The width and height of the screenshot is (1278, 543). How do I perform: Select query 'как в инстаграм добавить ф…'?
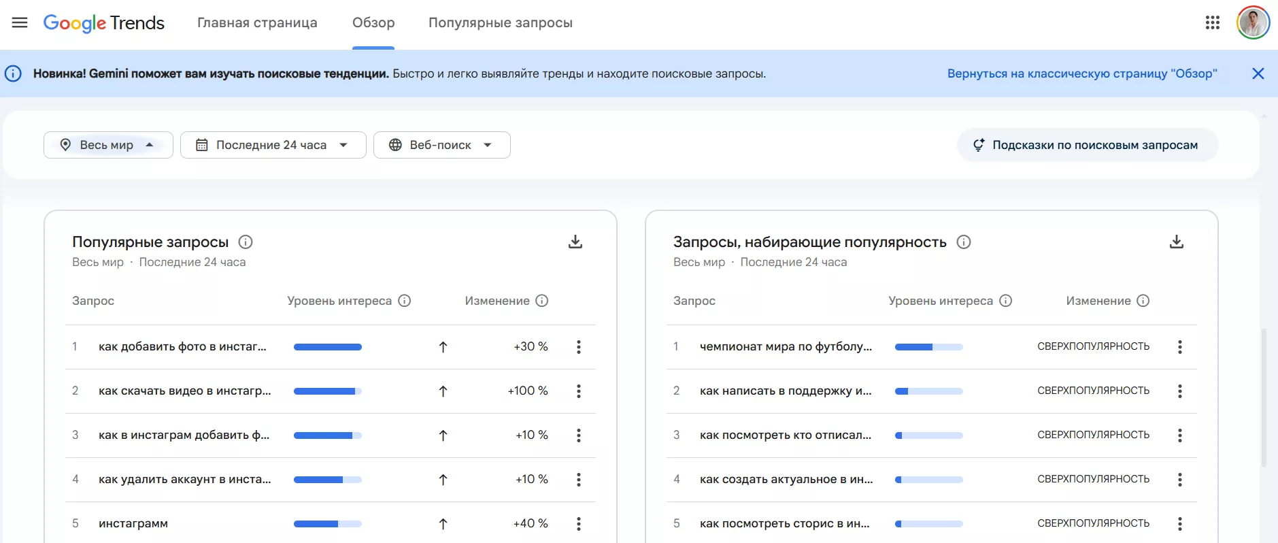coord(184,435)
